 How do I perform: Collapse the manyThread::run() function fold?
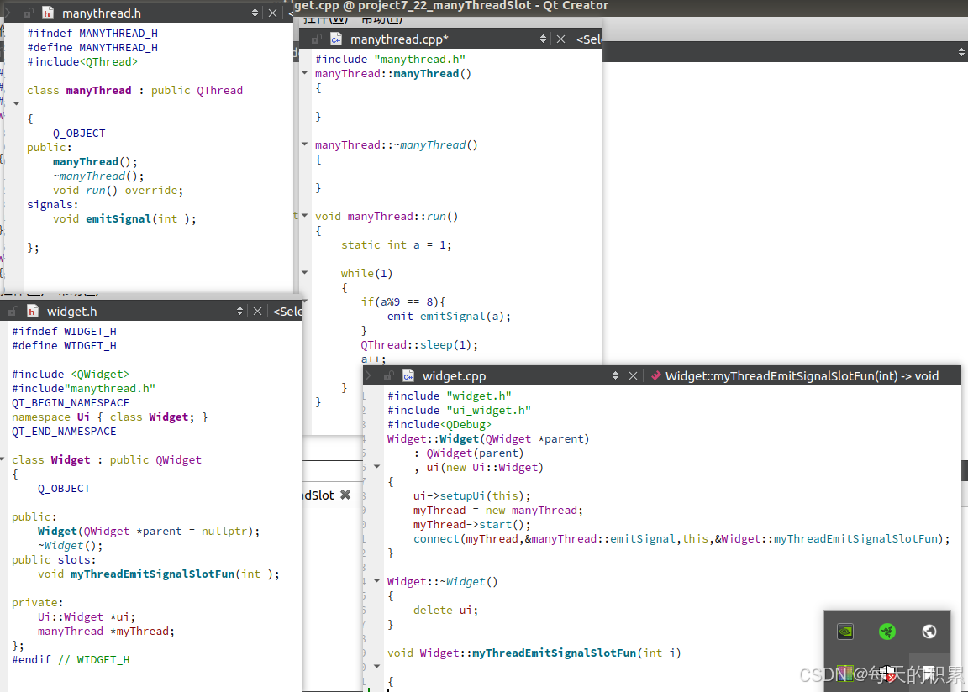click(x=305, y=217)
